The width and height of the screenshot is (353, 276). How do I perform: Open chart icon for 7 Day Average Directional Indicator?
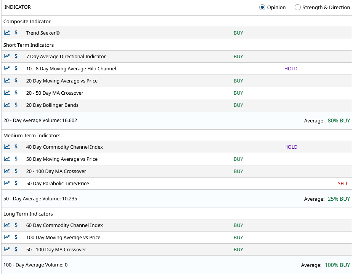point(7,56)
